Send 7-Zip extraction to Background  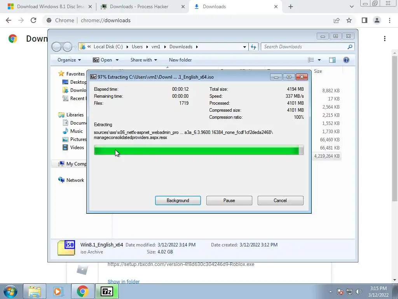click(178, 201)
